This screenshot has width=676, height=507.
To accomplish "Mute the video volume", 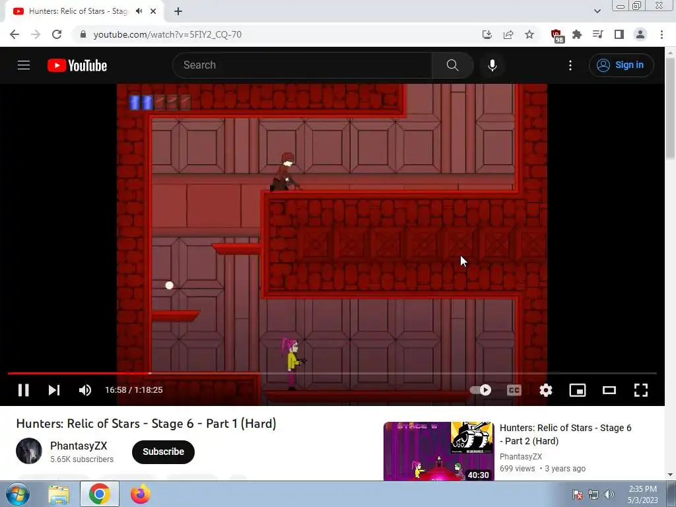I will pos(85,390).
